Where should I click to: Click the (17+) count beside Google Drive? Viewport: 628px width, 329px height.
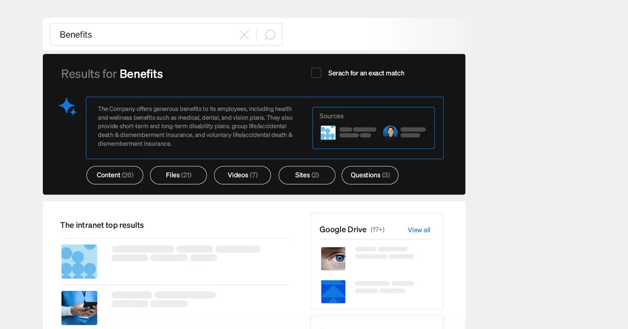pos(377,230)
